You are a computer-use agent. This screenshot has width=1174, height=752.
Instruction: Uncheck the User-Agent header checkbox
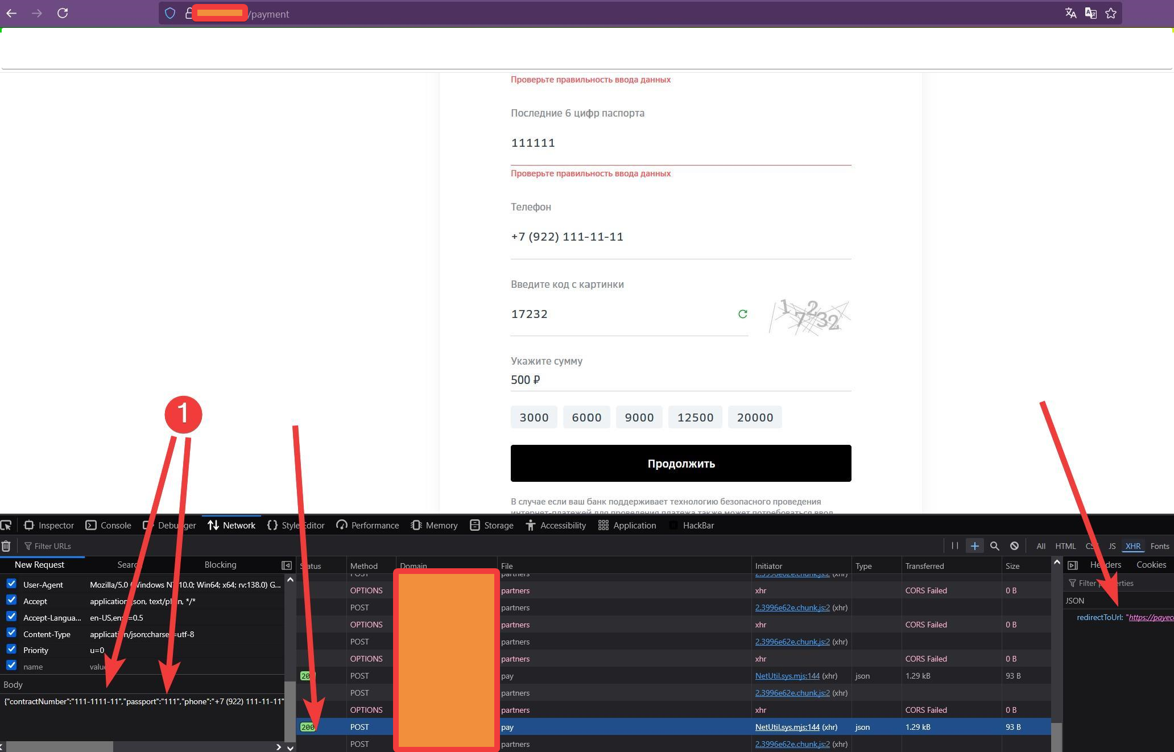coord(11,584)
